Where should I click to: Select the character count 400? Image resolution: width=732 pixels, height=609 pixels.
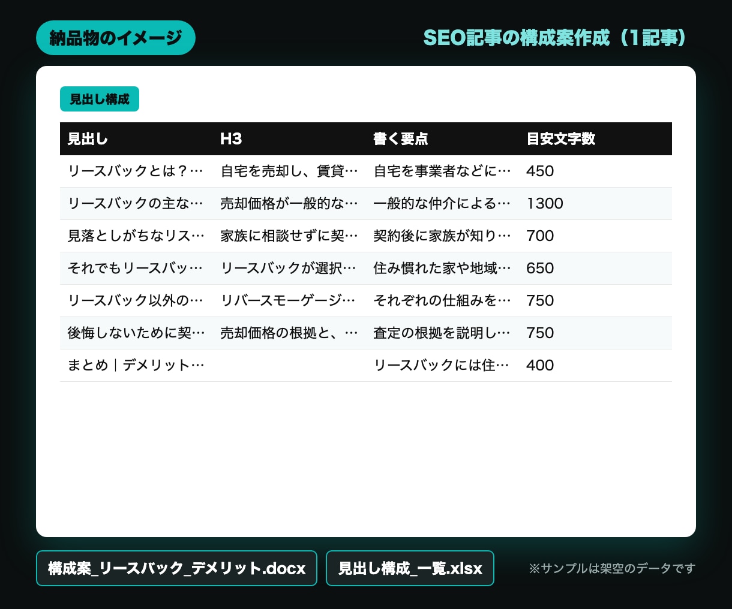(540, 366)
